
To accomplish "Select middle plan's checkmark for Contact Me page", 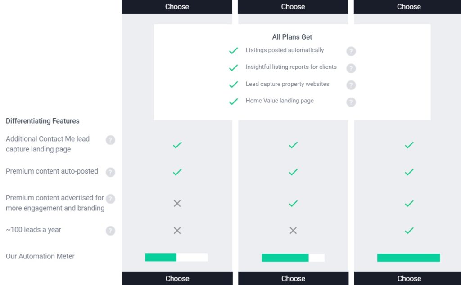I will (293, 145).
